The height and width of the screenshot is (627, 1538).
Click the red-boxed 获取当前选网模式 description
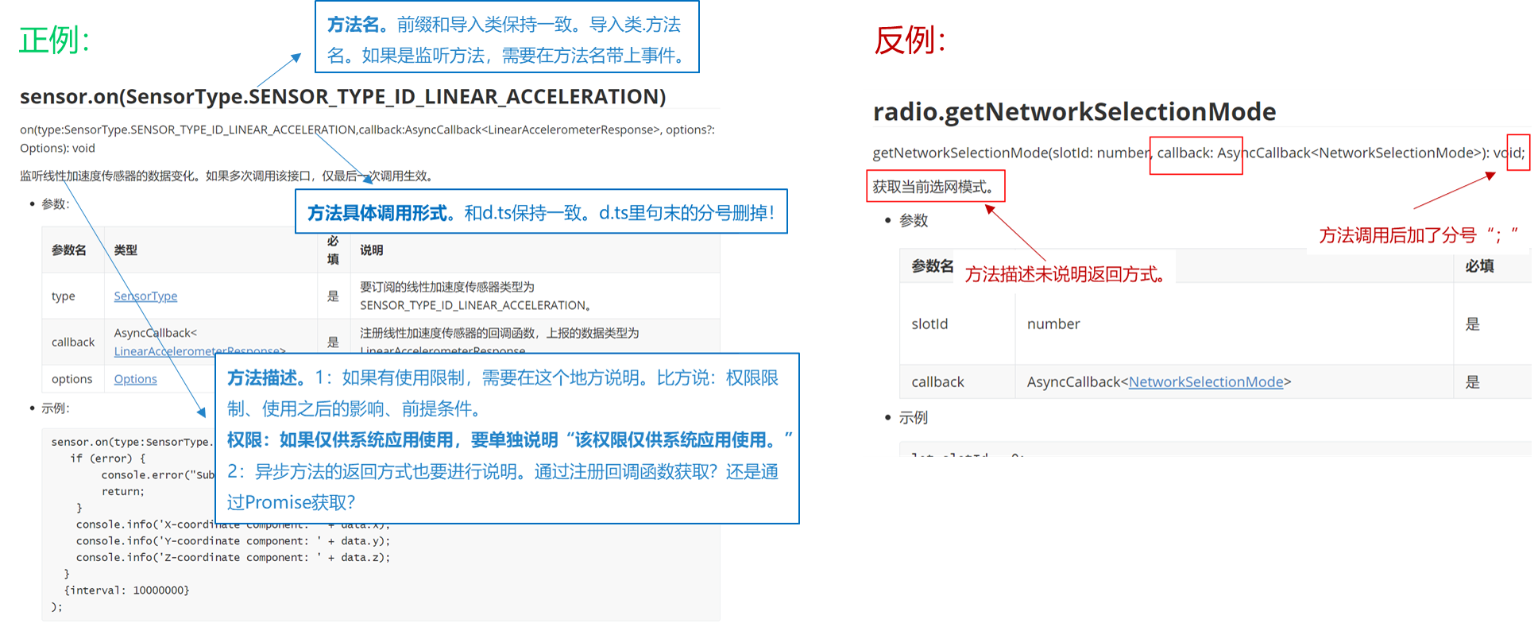coord(934,187)
